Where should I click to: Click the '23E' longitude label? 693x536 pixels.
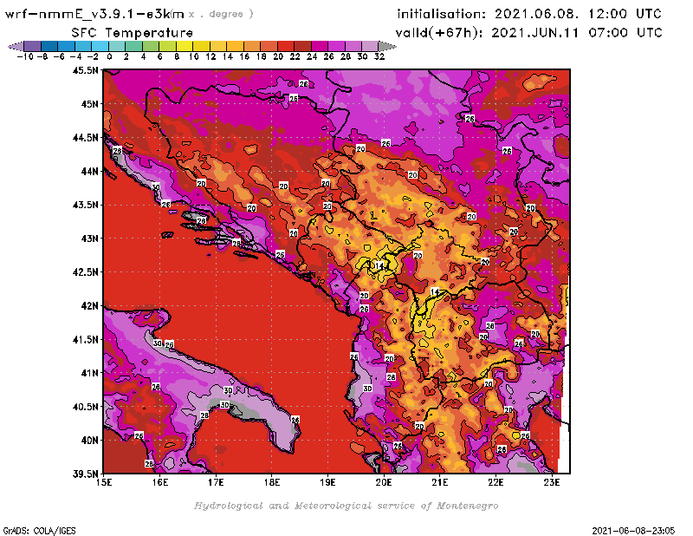coord(552,482)
